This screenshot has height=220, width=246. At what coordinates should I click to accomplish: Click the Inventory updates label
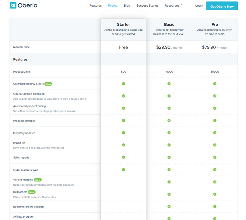pos(24,133)
